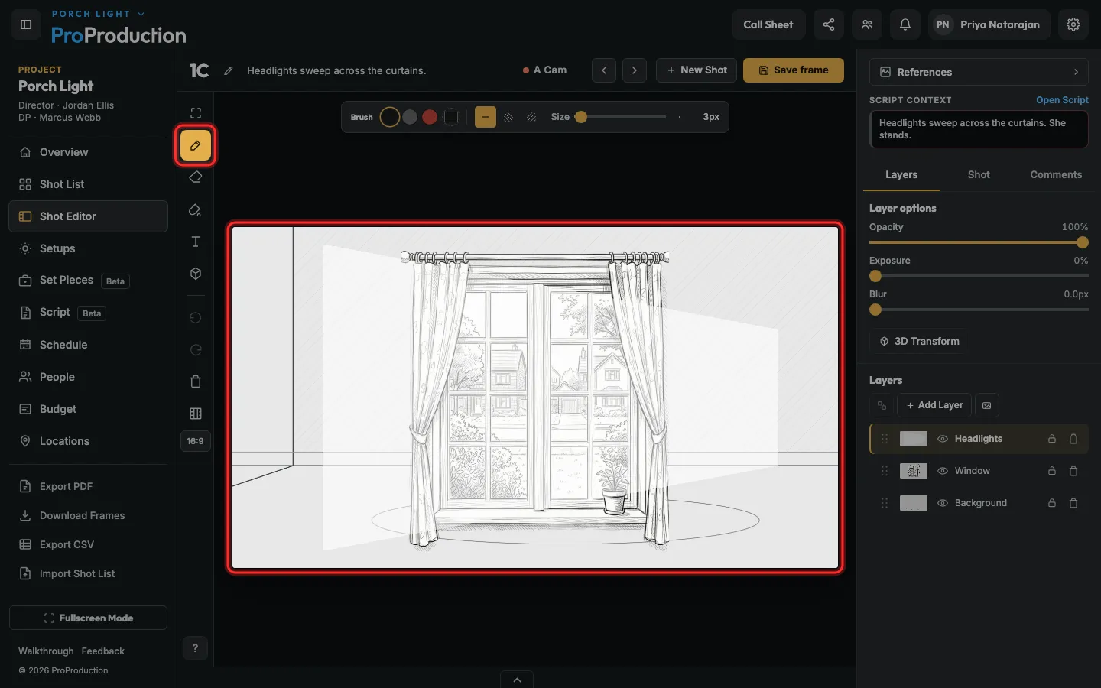Click the image import icon beside Add Layer
The width and height of the screenshot is (1101, 688).
(x=987, y=405)
